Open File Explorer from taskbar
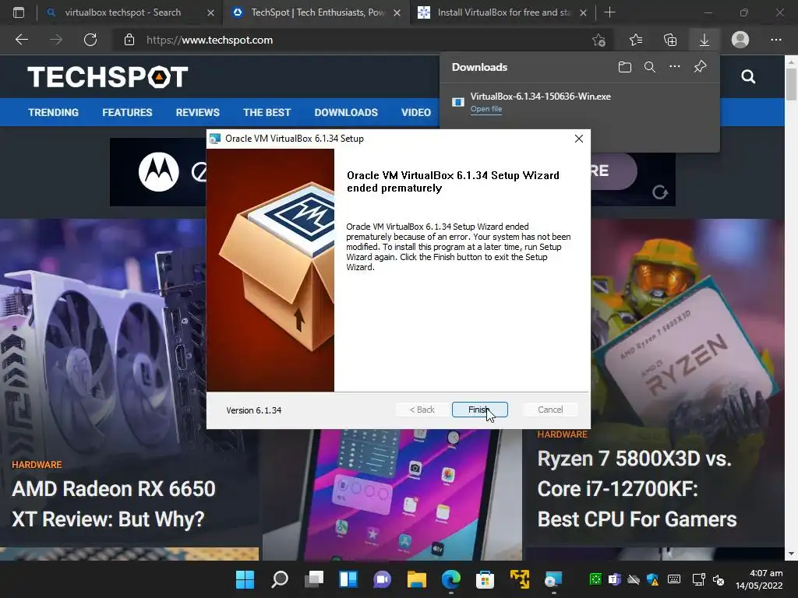This screenshot has width=798, height=598. pos(417,579)
